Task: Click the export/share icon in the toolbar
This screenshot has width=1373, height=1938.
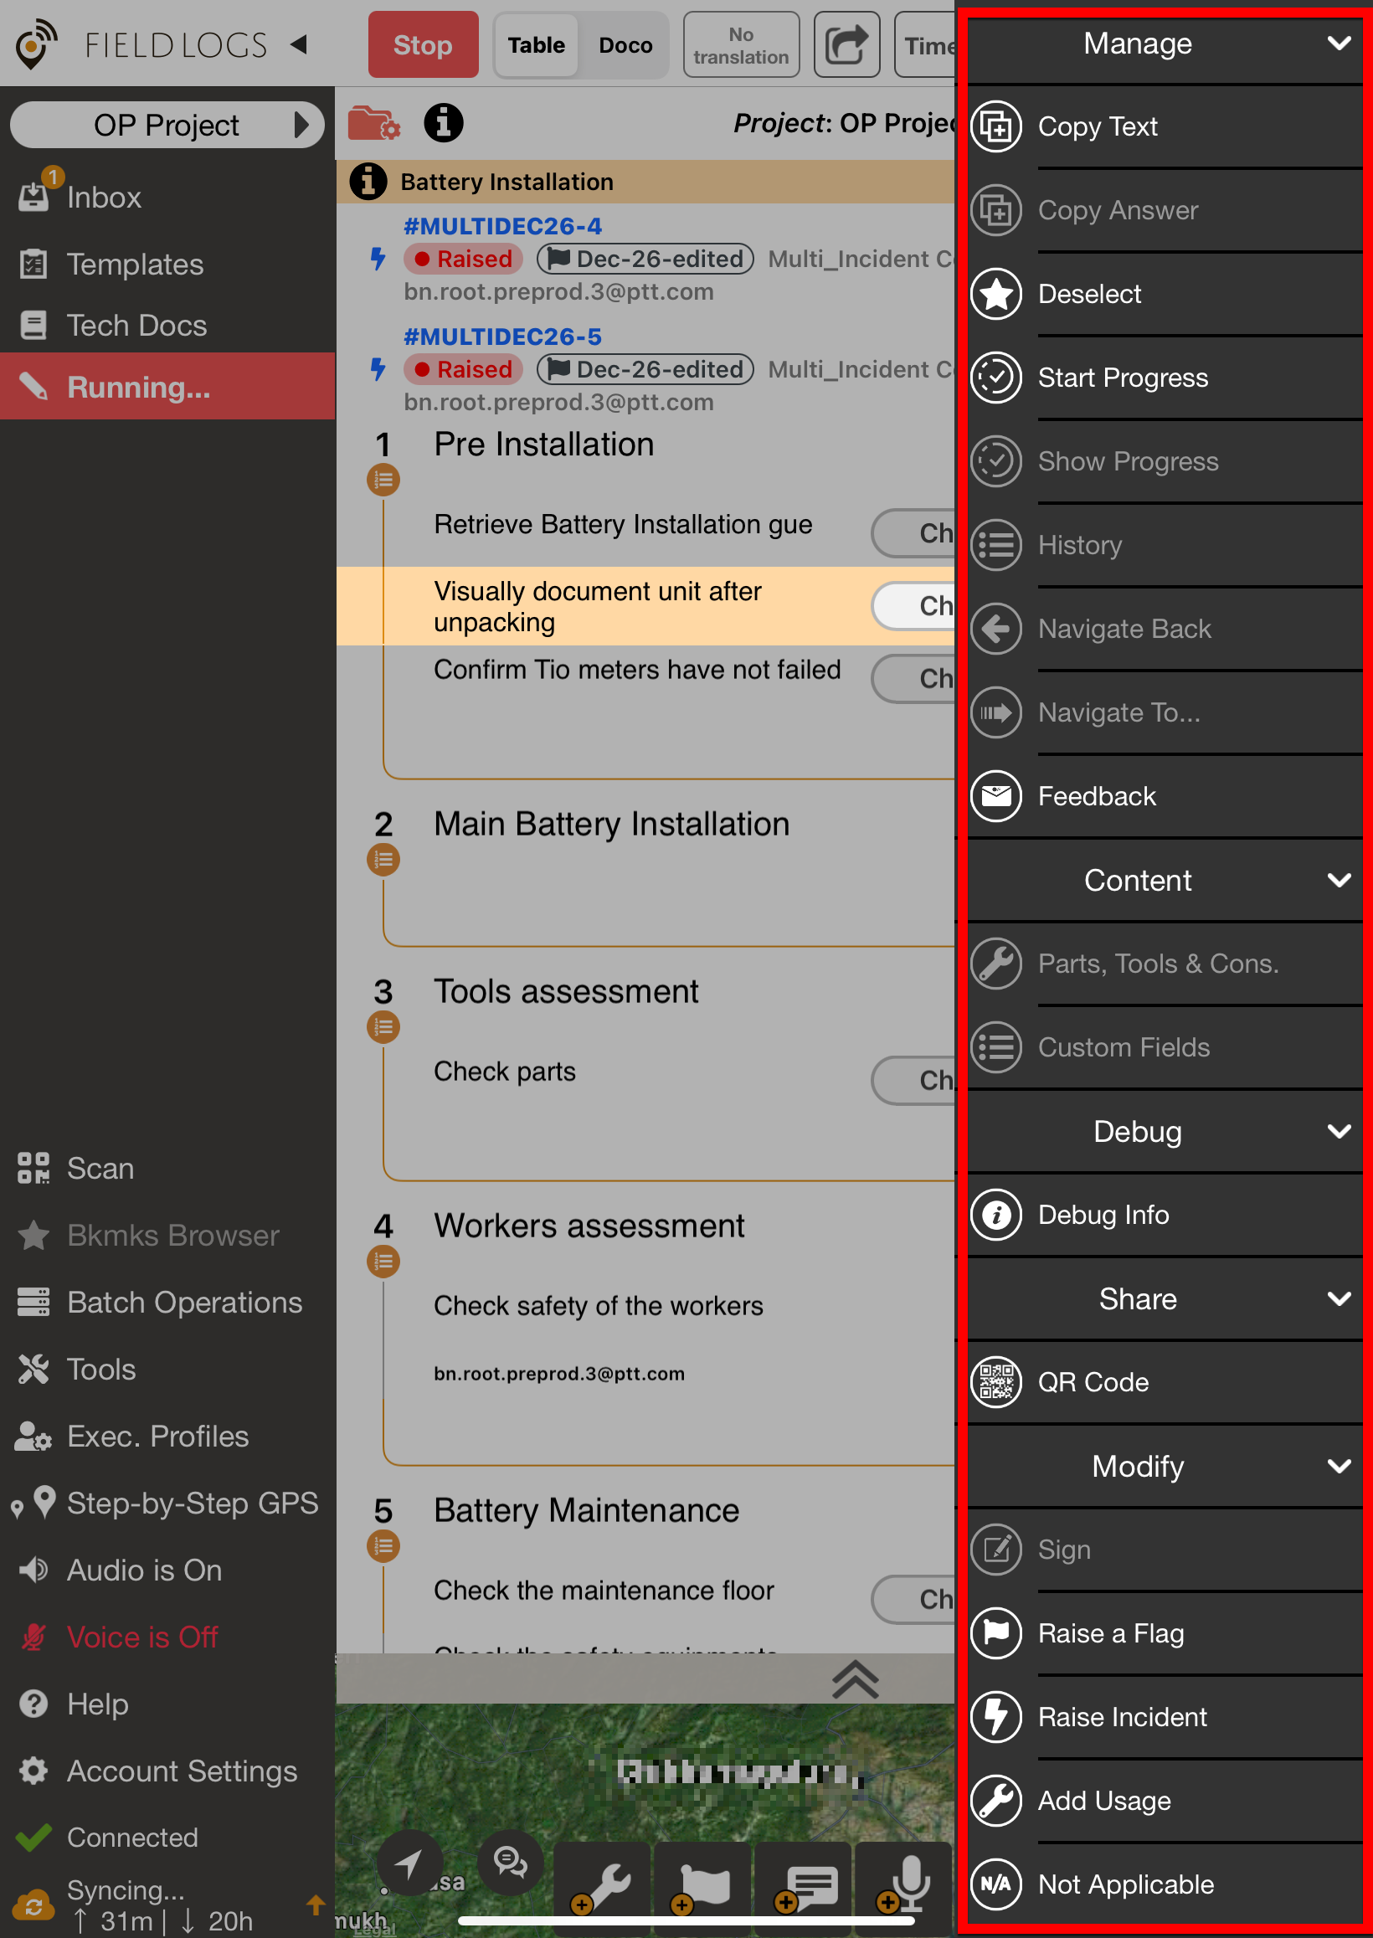Action: coord(846,44)
